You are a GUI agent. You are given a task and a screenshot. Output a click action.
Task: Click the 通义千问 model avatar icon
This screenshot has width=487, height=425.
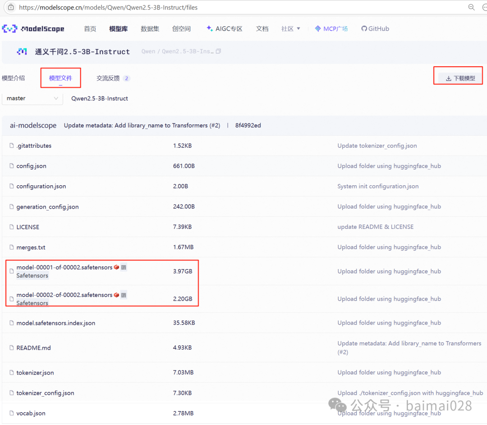pos(22,51)
